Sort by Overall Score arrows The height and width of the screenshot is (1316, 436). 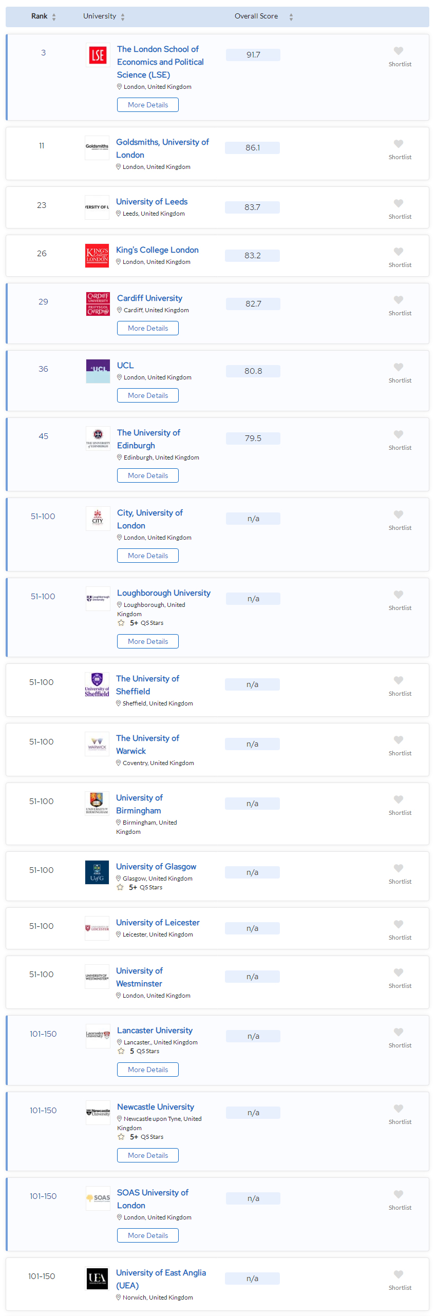tap(291, 17)
